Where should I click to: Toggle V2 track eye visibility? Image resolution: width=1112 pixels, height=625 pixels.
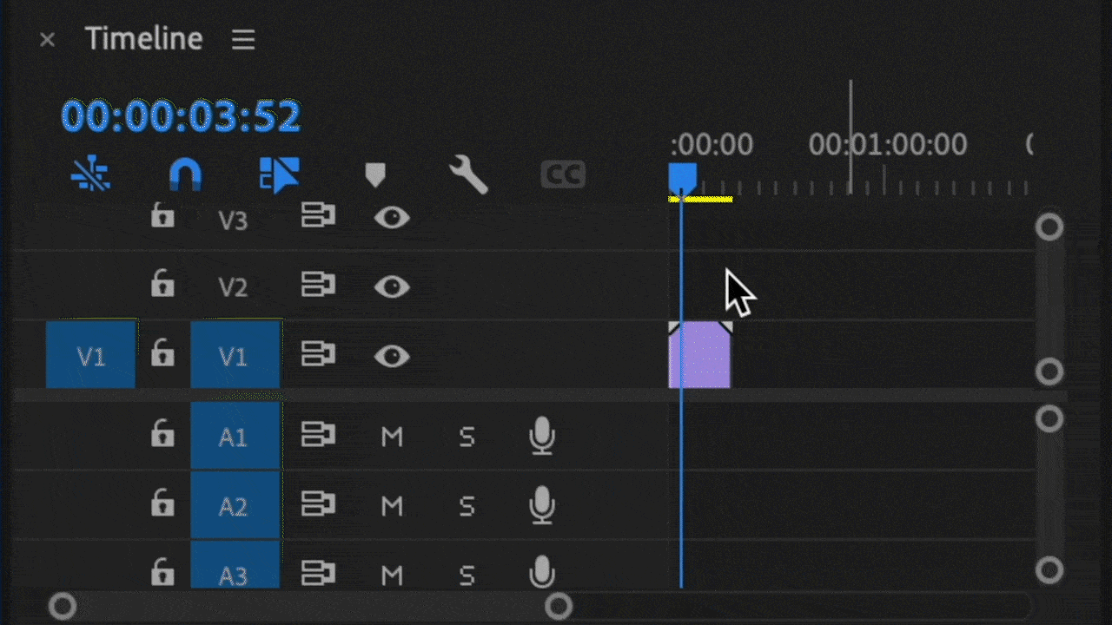(x=392, y=286)
